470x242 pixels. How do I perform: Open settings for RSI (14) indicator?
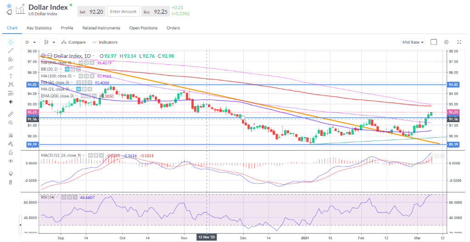(x=69, y=197)
